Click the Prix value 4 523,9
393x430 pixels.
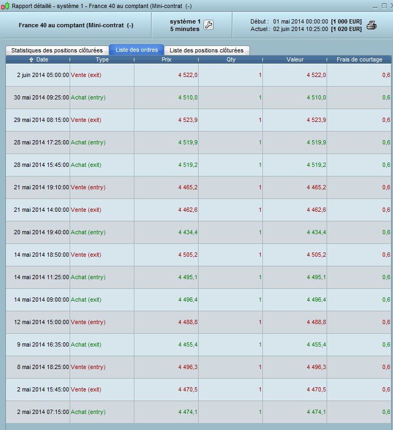[x=188, y=120]
